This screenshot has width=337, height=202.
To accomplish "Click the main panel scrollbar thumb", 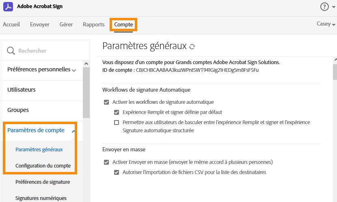I will [x=335, y=72].
